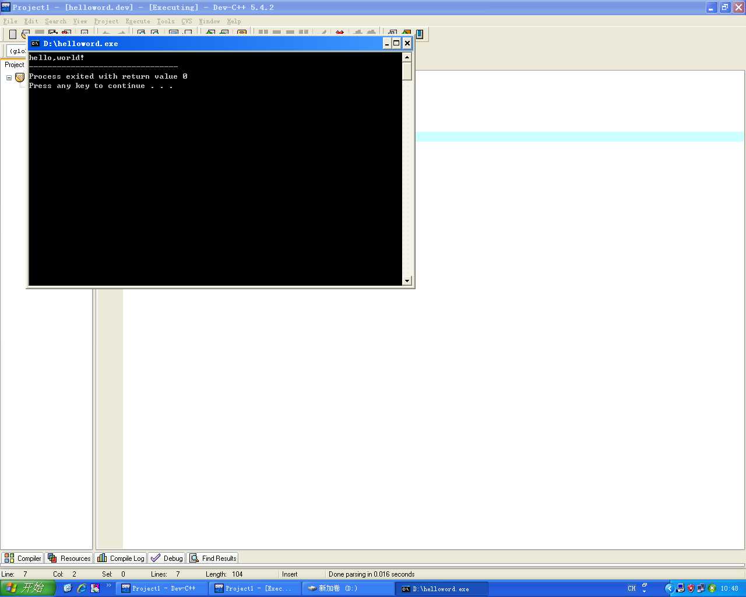This screenshot has width=746, height=597.
Task: Switch to the Compiler tab
Action: coord(23,558)
